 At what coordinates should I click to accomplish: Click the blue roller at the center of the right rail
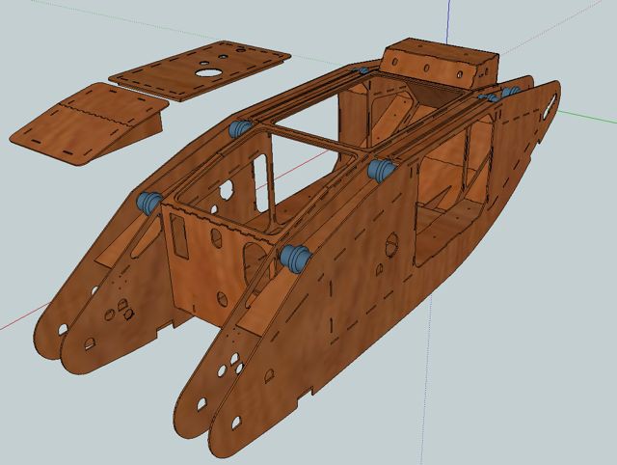[381, 171]
